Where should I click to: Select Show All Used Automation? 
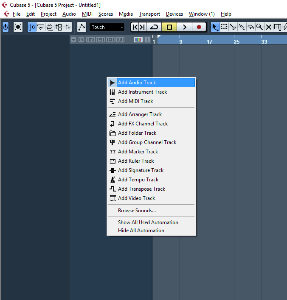click(151, 222)
